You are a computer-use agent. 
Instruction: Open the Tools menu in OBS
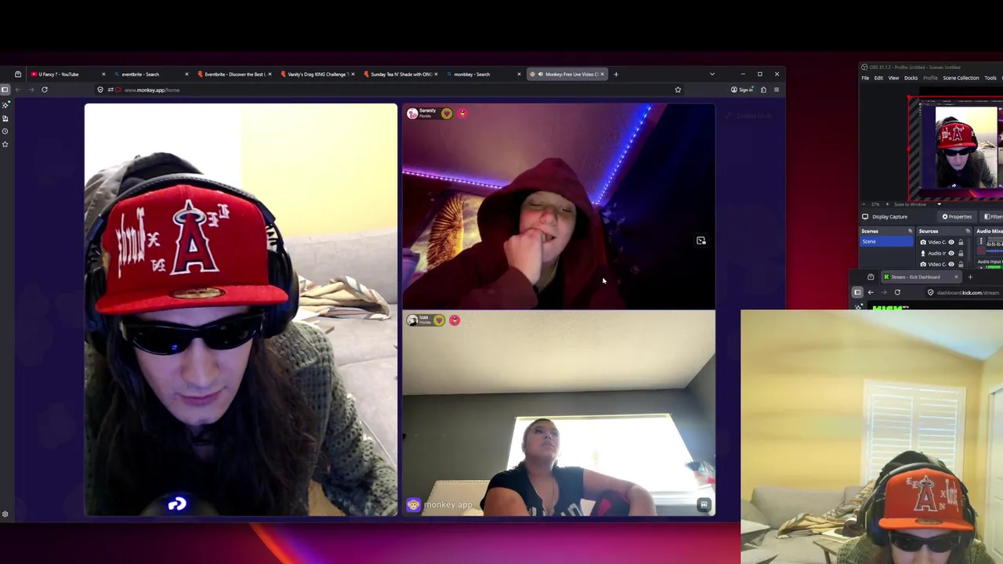point(990,78)
